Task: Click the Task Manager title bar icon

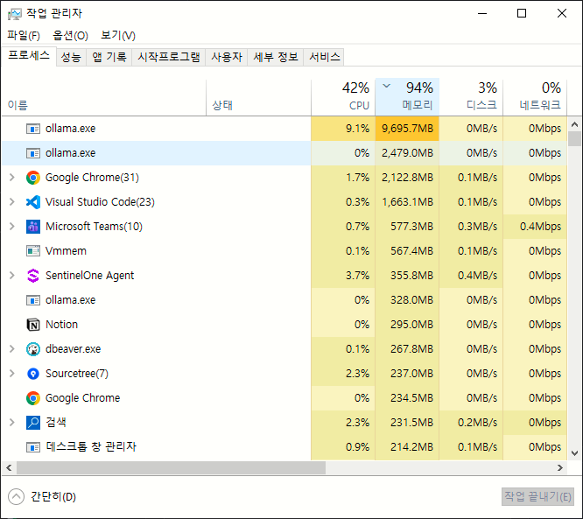Action: click(x=15, y=14)
